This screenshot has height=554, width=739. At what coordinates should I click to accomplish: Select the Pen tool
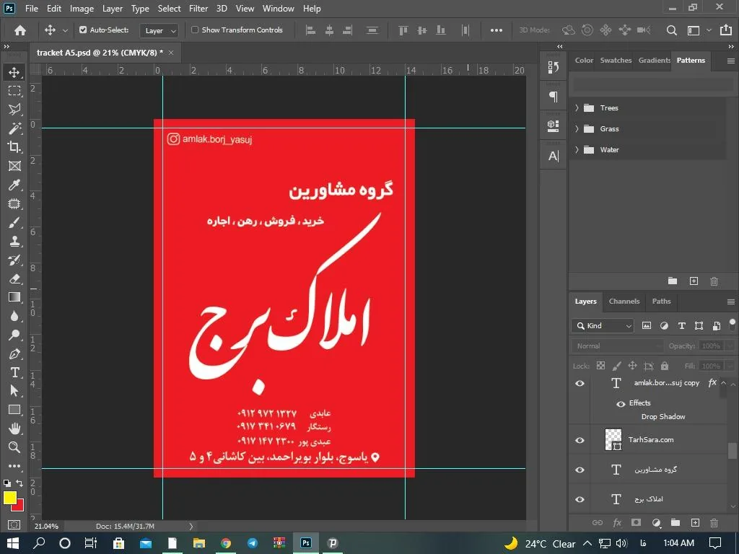(x=14, y=353)
